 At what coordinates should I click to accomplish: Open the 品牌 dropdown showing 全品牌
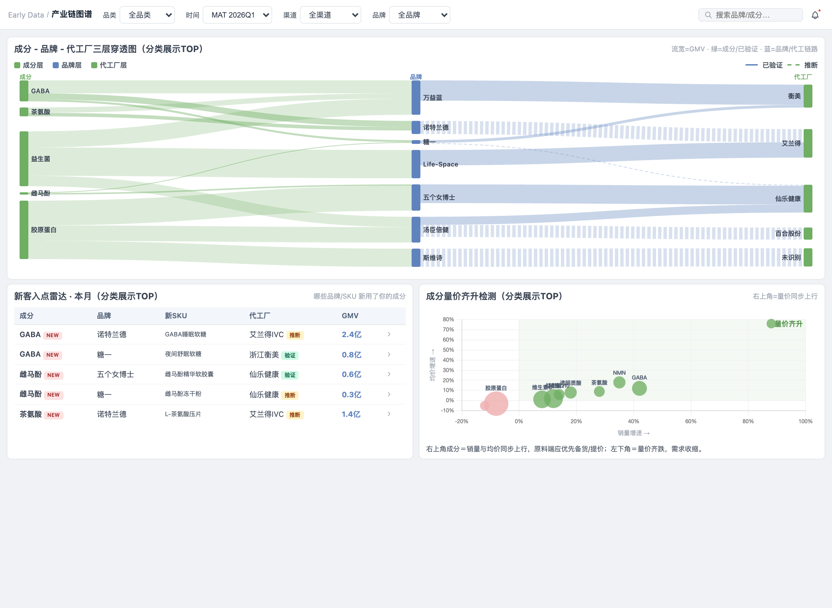[419, 15]
